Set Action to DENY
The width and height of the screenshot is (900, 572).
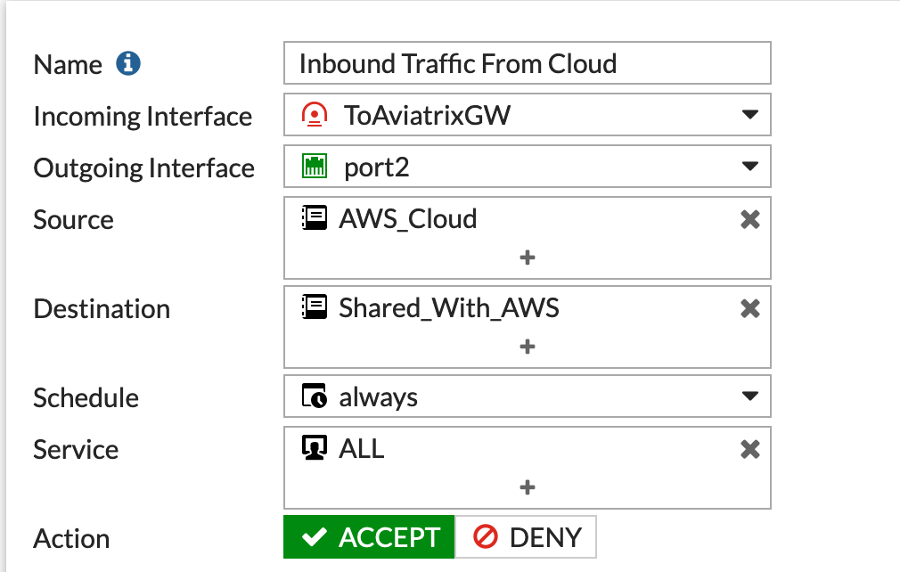526,537
